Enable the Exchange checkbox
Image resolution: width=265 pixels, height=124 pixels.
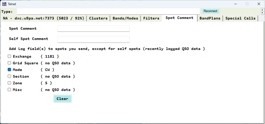tap(9, 56)
